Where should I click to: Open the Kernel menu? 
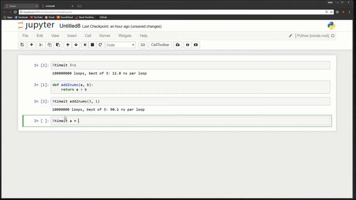pos(105,36)
